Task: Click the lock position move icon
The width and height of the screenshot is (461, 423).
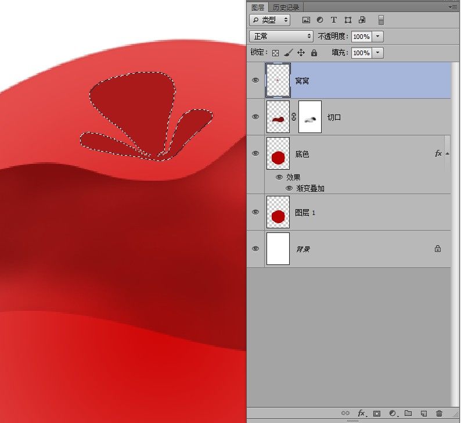Action: [301, 53]
